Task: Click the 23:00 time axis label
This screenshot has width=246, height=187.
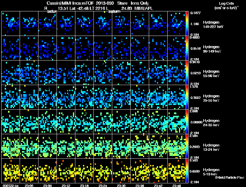Action: (x=29, y=186)
